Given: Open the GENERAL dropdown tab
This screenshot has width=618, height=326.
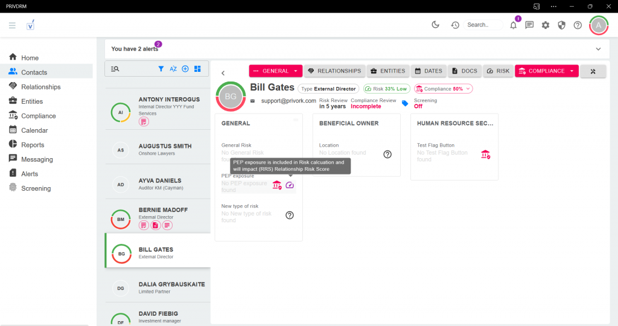Looking at the screenshot, I should [x=275, y=71].
